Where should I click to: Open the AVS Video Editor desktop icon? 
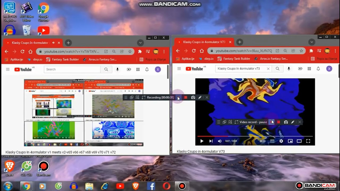(27, 12)
